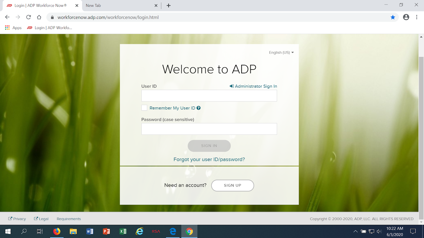Open Windows taskbar search

(x=24, y=231)
